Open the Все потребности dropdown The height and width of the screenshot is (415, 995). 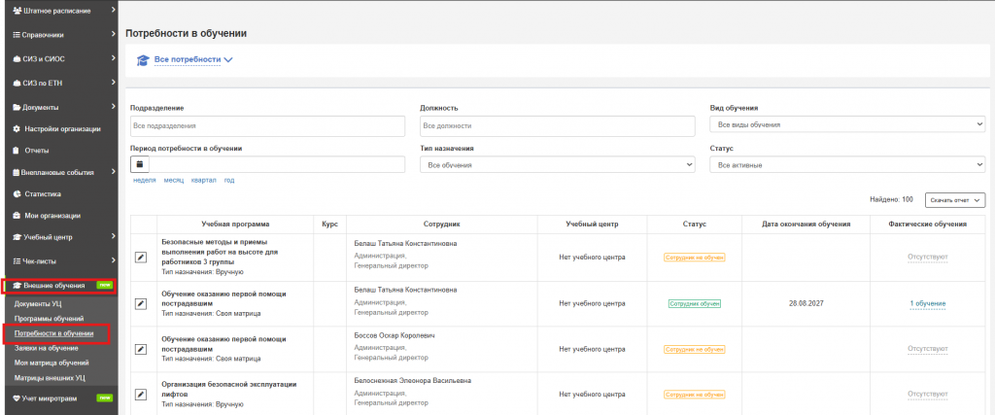point(193,59)
